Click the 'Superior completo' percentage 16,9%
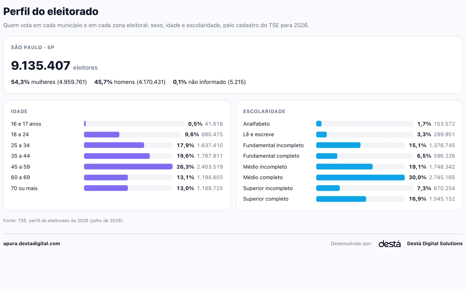This screenshot has height=291, width=466. (x=417, y=199)
